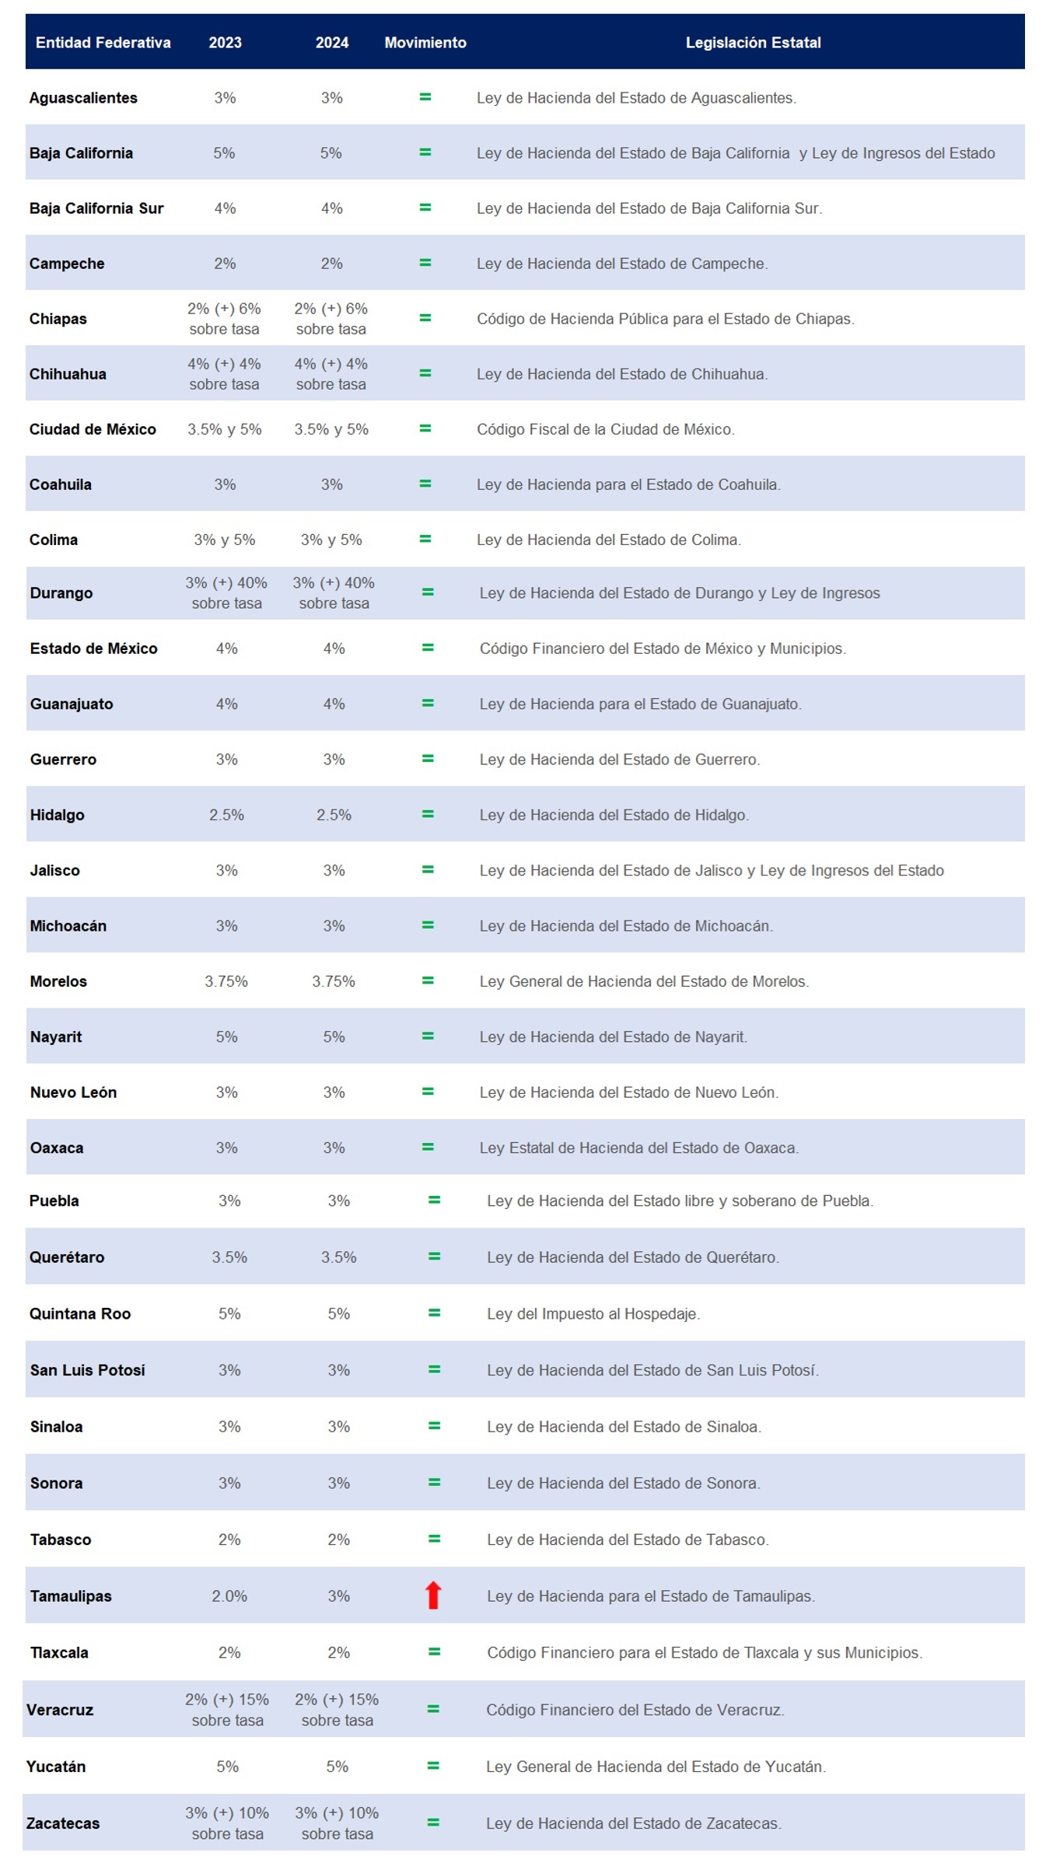Select the equals icon in Zacatecas row
Viewport: 1053px width, 1870px height.
433,1823
